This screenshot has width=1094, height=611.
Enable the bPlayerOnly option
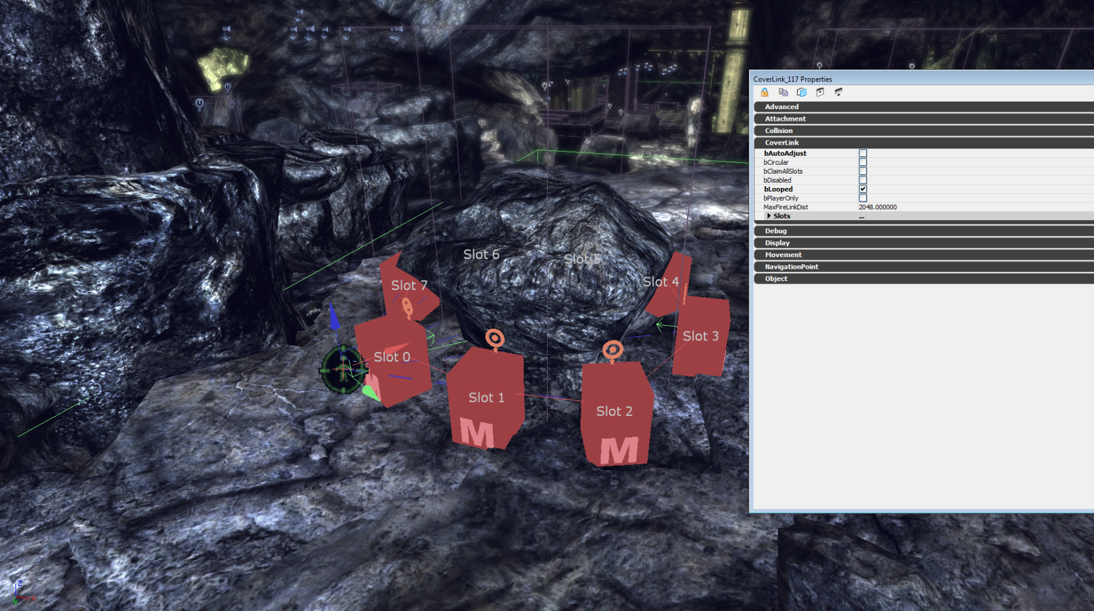(x=863, y=198)
